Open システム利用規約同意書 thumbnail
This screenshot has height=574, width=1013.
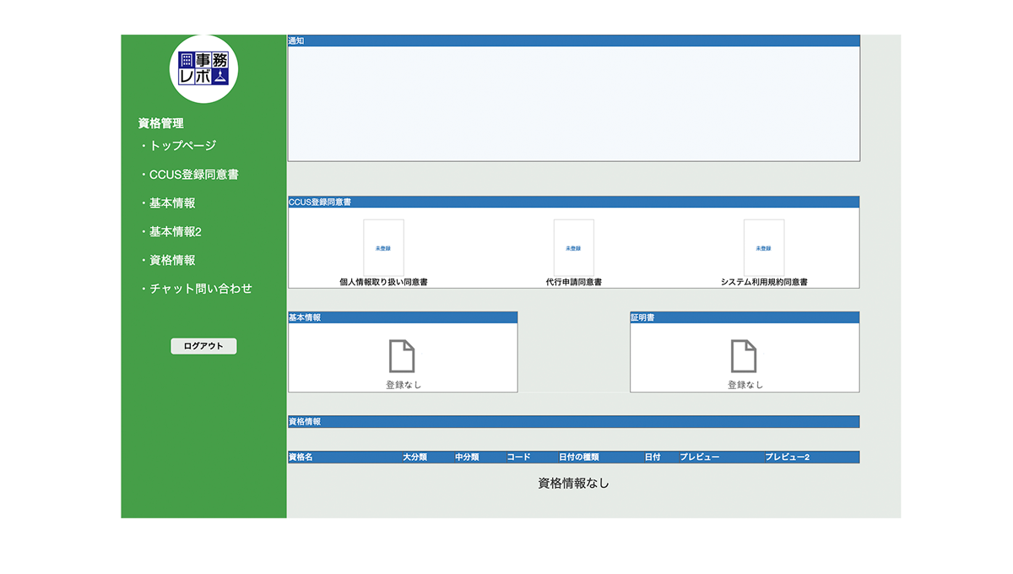[764, 247]
